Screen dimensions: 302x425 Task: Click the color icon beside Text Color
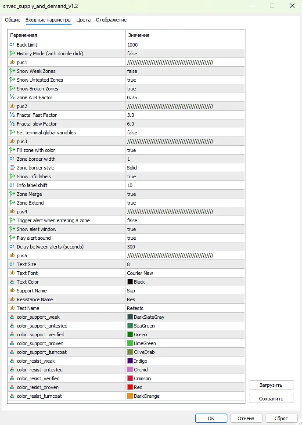[12, 282]
